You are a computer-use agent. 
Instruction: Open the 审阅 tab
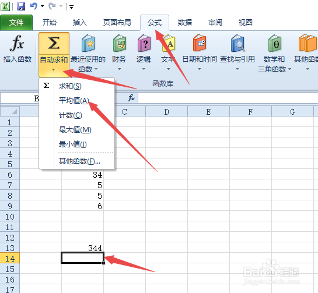pos(215,23)
